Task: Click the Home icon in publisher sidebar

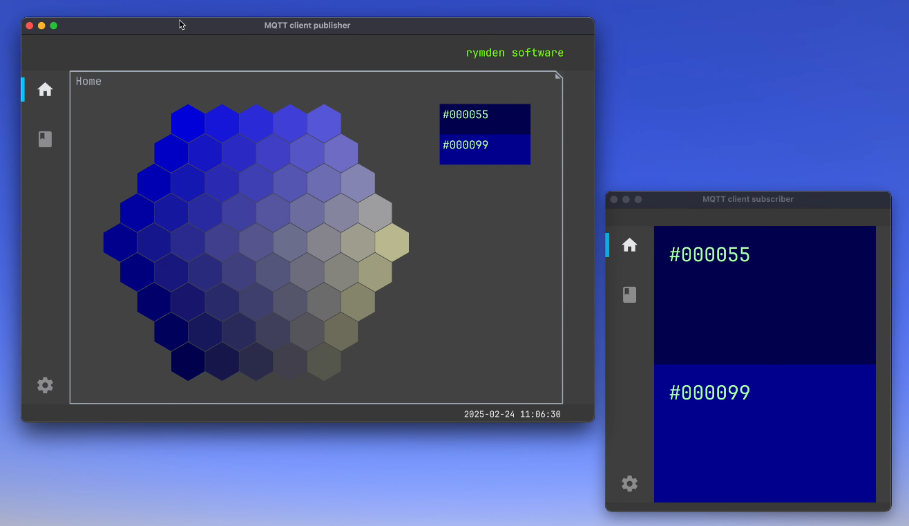Action: [x=45, y=90]
